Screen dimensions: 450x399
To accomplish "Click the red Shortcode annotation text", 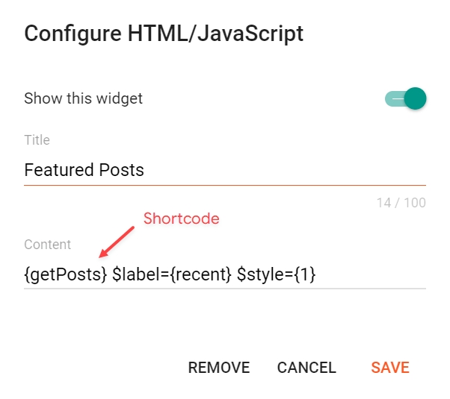I will pyautogui.click(x=182, y=219).
